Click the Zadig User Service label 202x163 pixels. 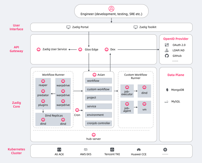click(x=55, y=49)
